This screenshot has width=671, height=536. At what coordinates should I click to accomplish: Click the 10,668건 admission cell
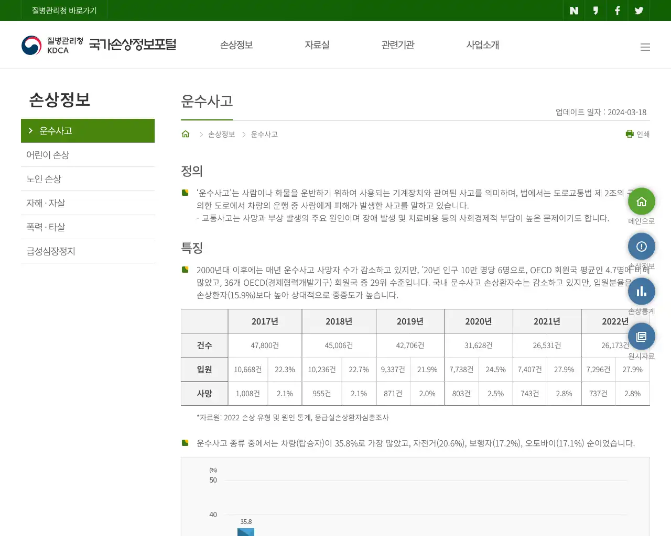[248, 370]
